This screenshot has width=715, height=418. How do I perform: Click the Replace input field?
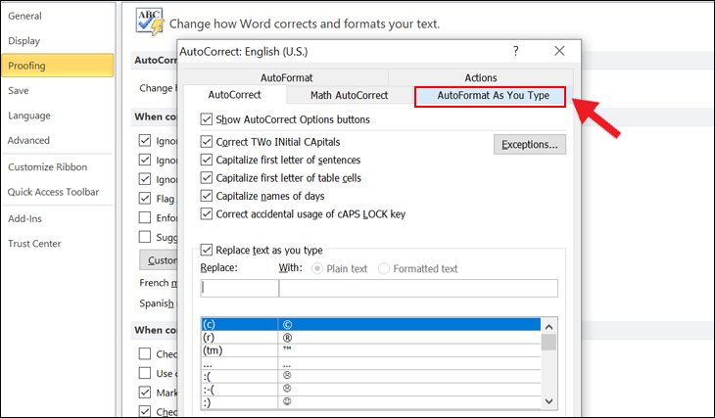(239, 288)
